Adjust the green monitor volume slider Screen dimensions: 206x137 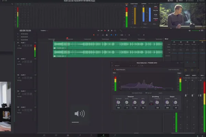(x=196, y=30)
